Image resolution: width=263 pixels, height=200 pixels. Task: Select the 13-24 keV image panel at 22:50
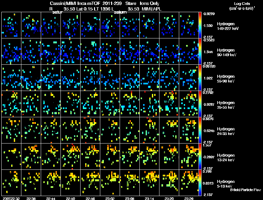pos(70,157)
